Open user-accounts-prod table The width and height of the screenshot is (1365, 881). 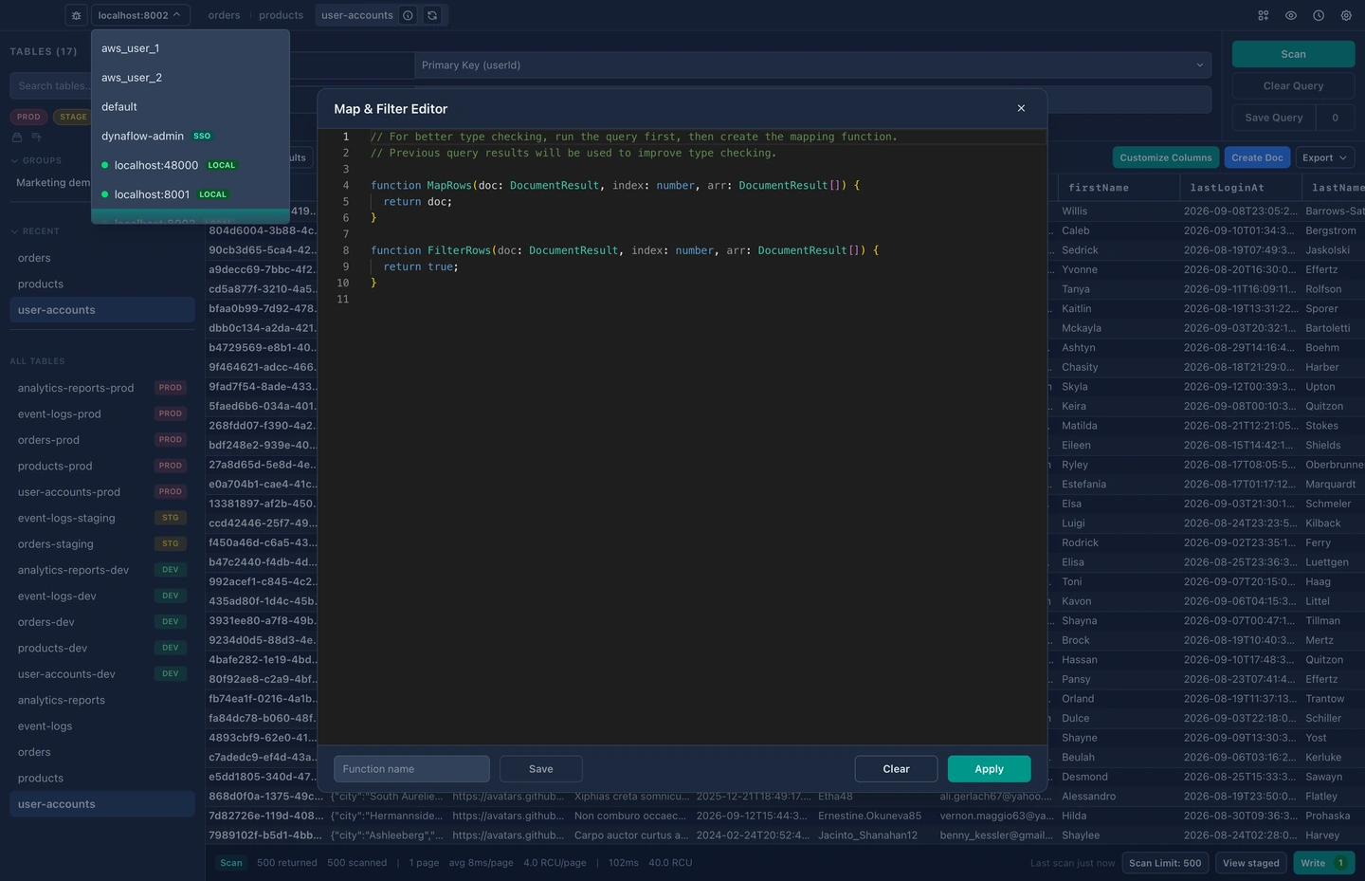[102, 492]
